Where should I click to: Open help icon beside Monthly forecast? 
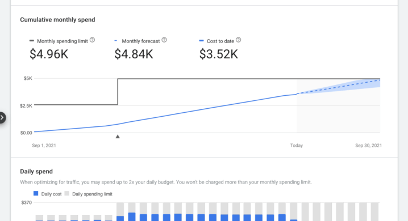tap(164, 40)
